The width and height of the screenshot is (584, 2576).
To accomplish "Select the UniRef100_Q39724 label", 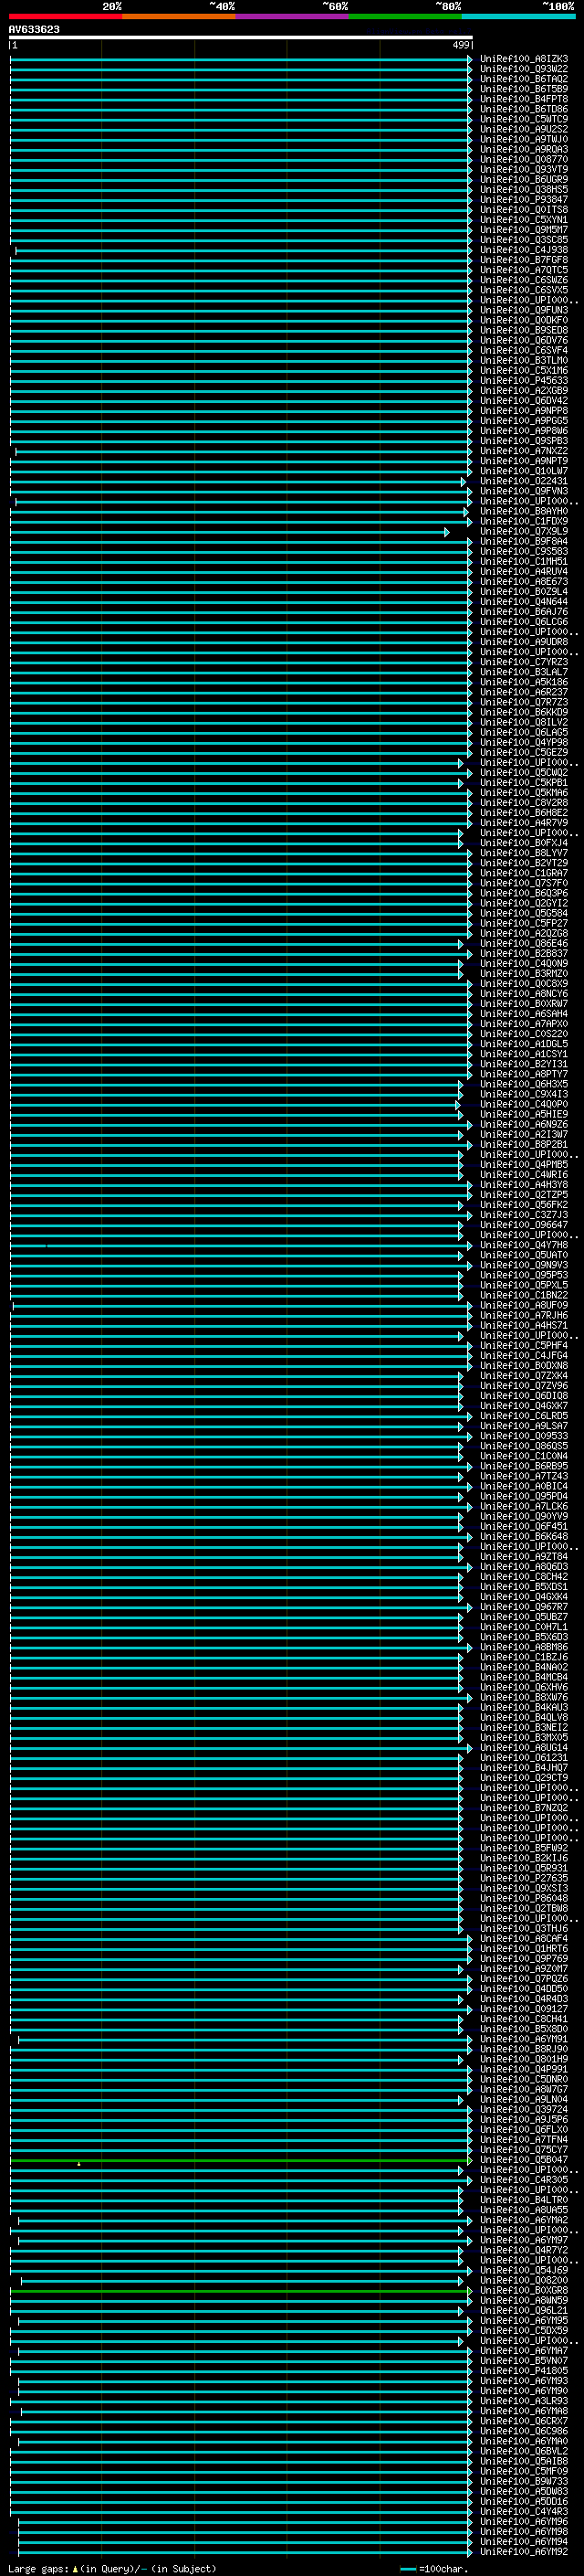I will point(524,2111).
